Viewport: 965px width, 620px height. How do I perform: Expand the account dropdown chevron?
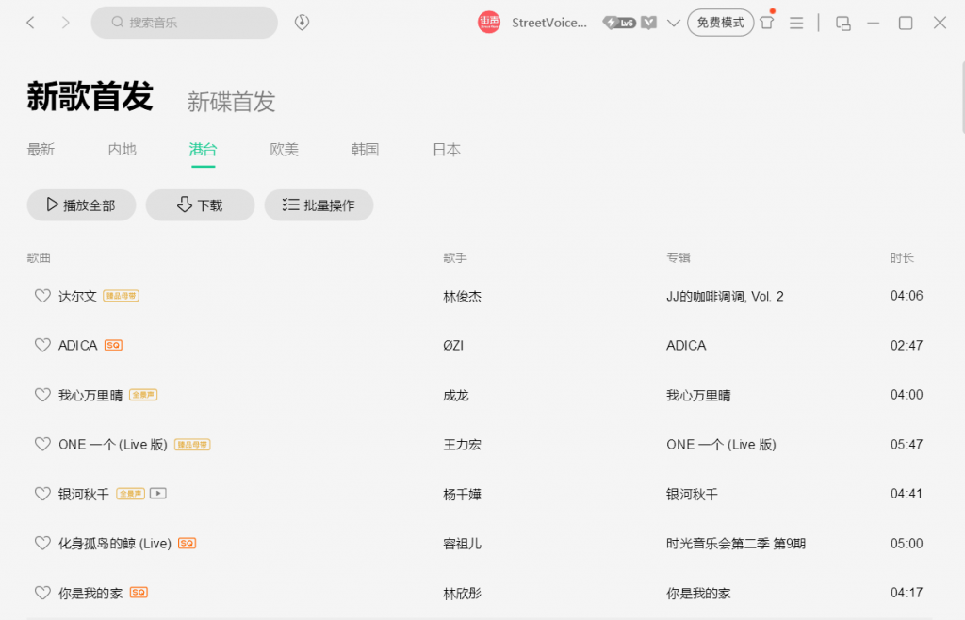(673, 23)
